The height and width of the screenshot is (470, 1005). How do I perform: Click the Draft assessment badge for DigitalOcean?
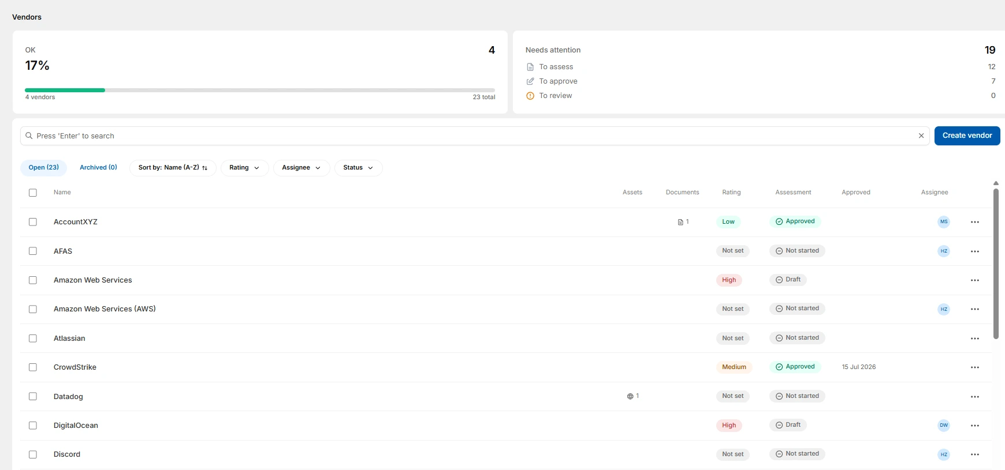tap(788, 425)
